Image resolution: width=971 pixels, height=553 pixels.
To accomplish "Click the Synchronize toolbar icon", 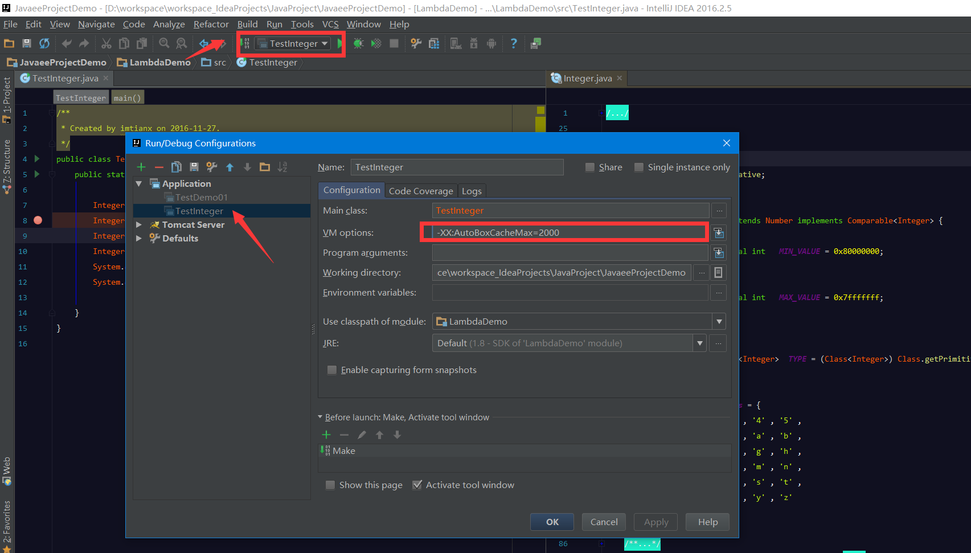I will 44,43.
